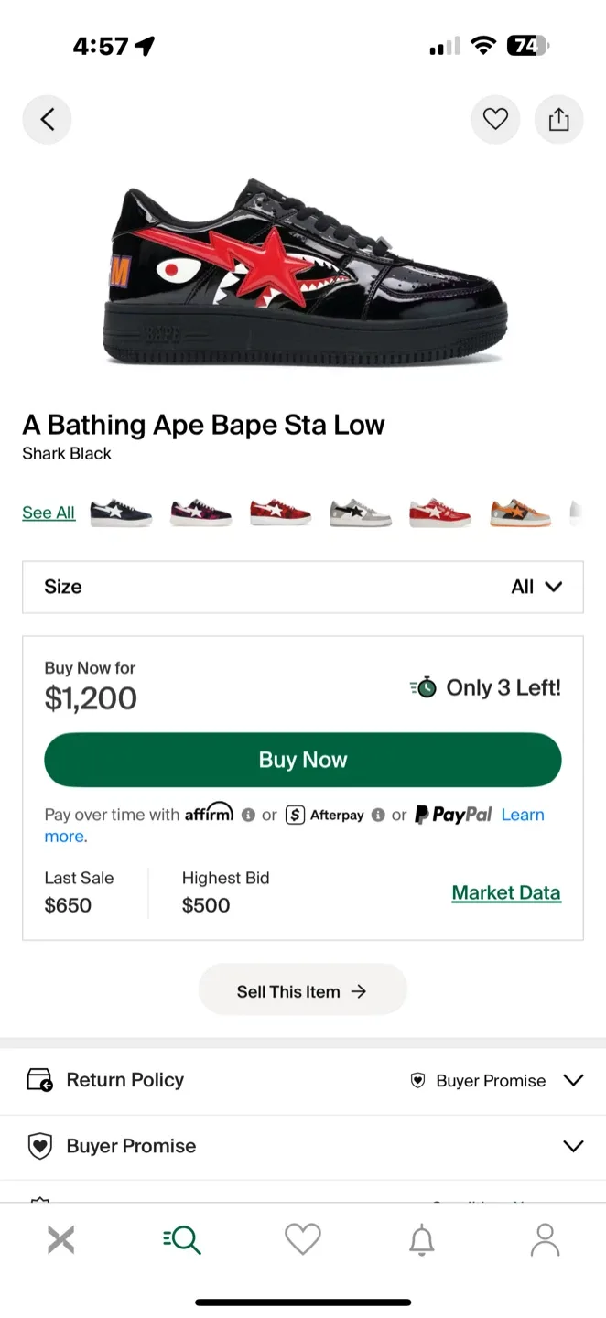The width and height of the screenshot is (606, 1318).
Task: Tap the back arrow to previous screen
Action: 47,119
